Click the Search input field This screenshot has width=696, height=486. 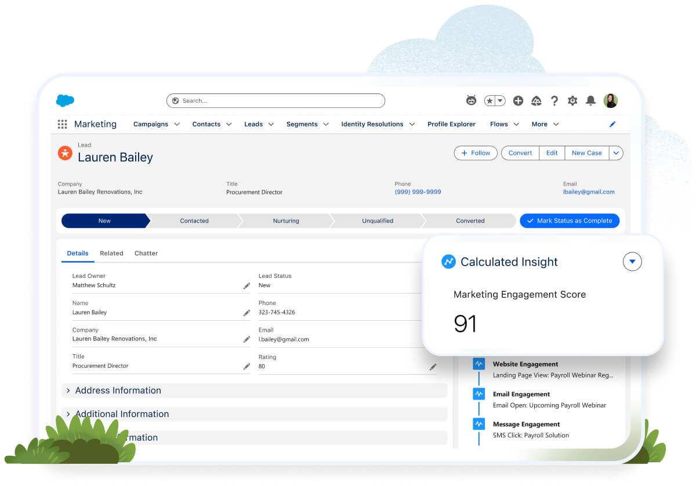(x=275, y=100)
